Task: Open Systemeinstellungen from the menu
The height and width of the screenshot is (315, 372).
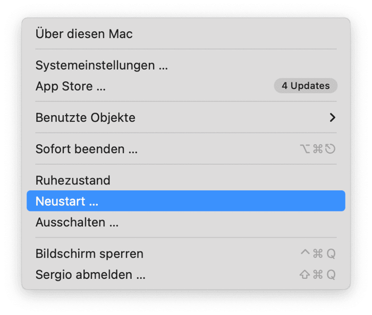Action: (102, 66)
